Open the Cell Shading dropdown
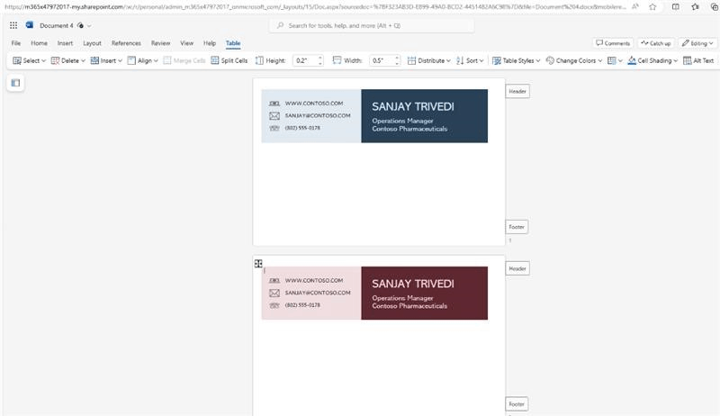 (652, 60)
